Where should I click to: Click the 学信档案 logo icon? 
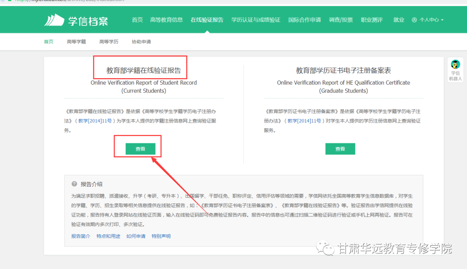[54, 20]
